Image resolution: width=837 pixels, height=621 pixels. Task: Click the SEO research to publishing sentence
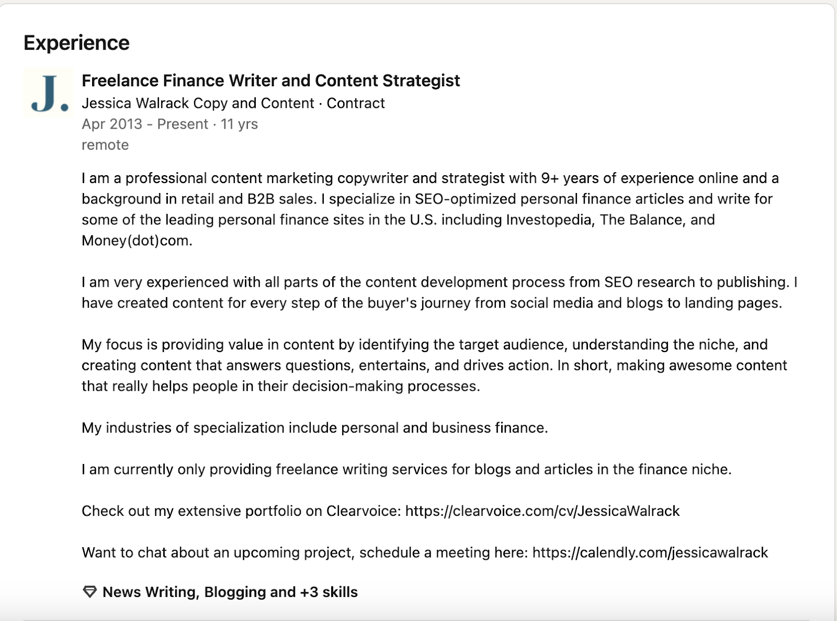click(x=435, y=283)
